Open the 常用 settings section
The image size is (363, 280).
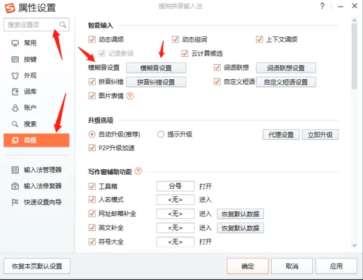click(x=36, y=44)
